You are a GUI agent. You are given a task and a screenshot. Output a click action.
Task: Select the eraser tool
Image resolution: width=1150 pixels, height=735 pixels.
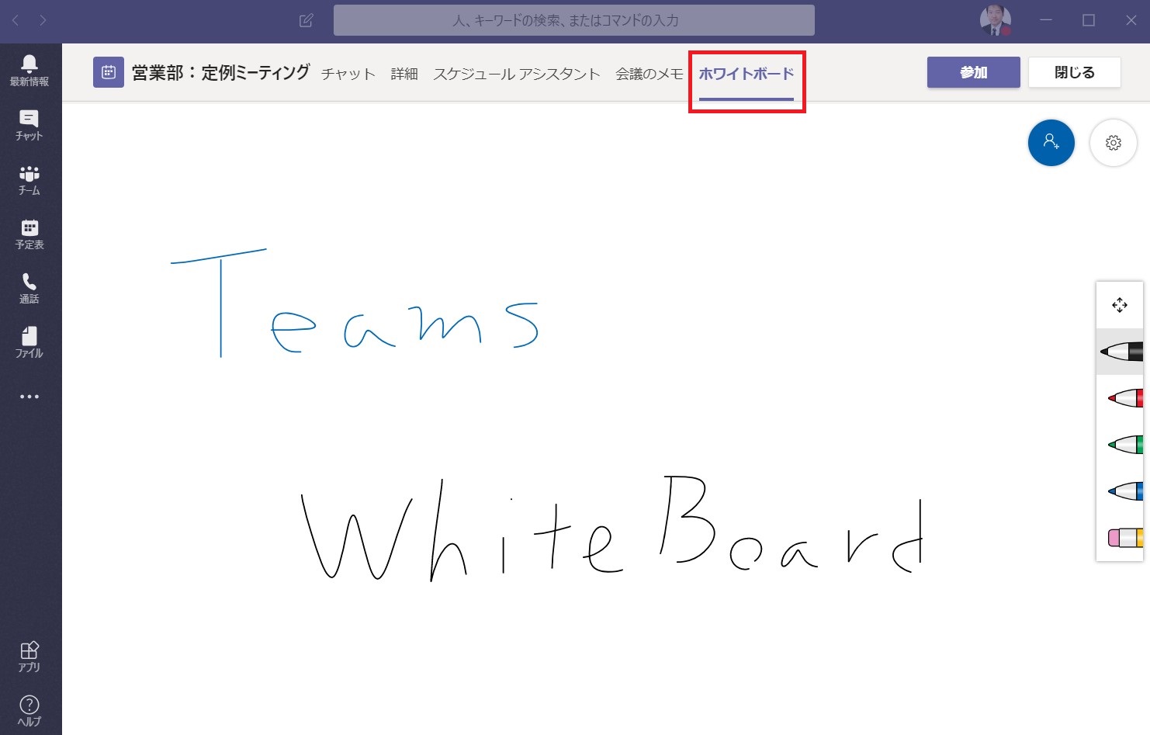[x=1126, y=537]
